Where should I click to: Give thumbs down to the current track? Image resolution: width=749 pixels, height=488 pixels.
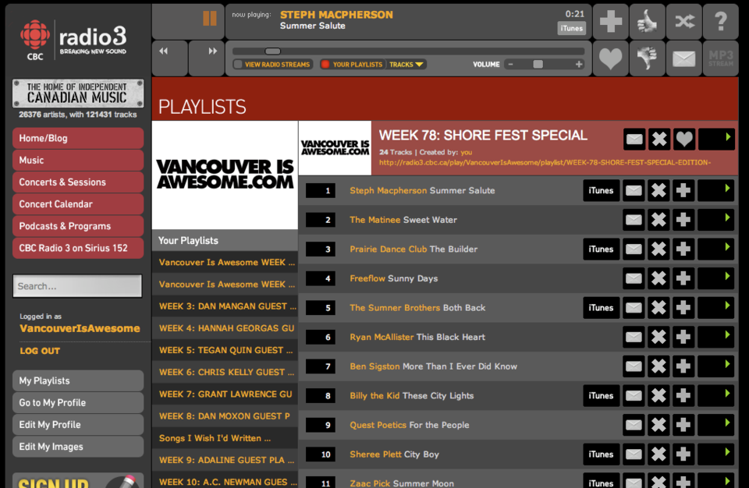(648, 58)
